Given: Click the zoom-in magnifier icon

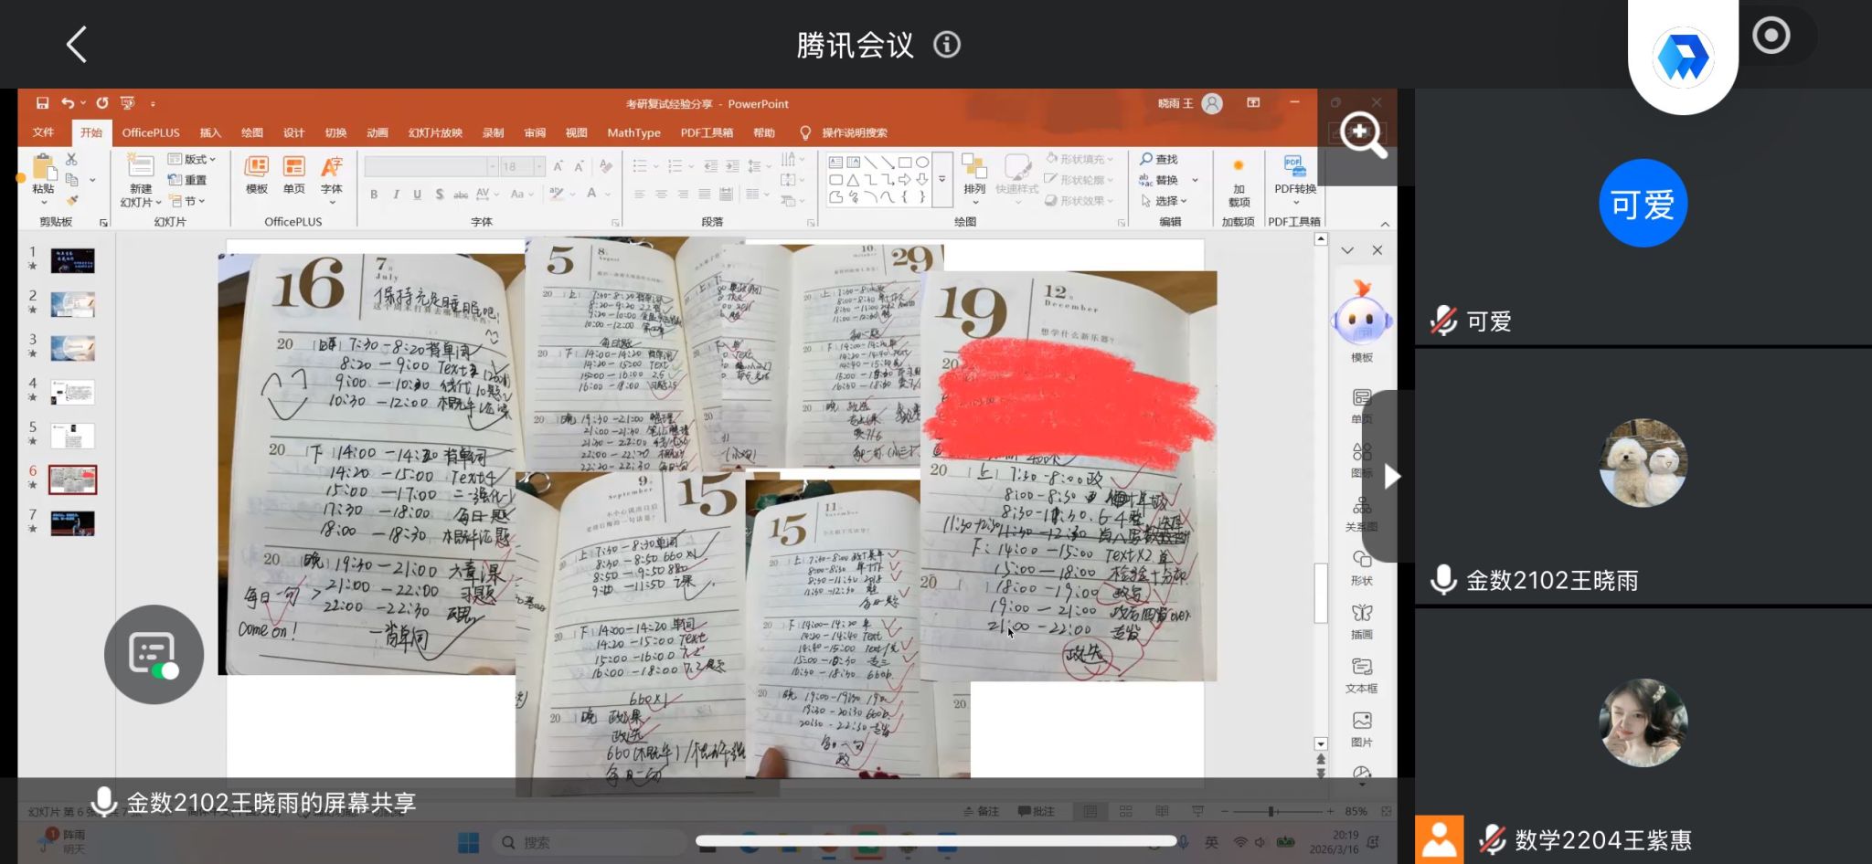Looking at the screenshot, I should point(1362,135).
